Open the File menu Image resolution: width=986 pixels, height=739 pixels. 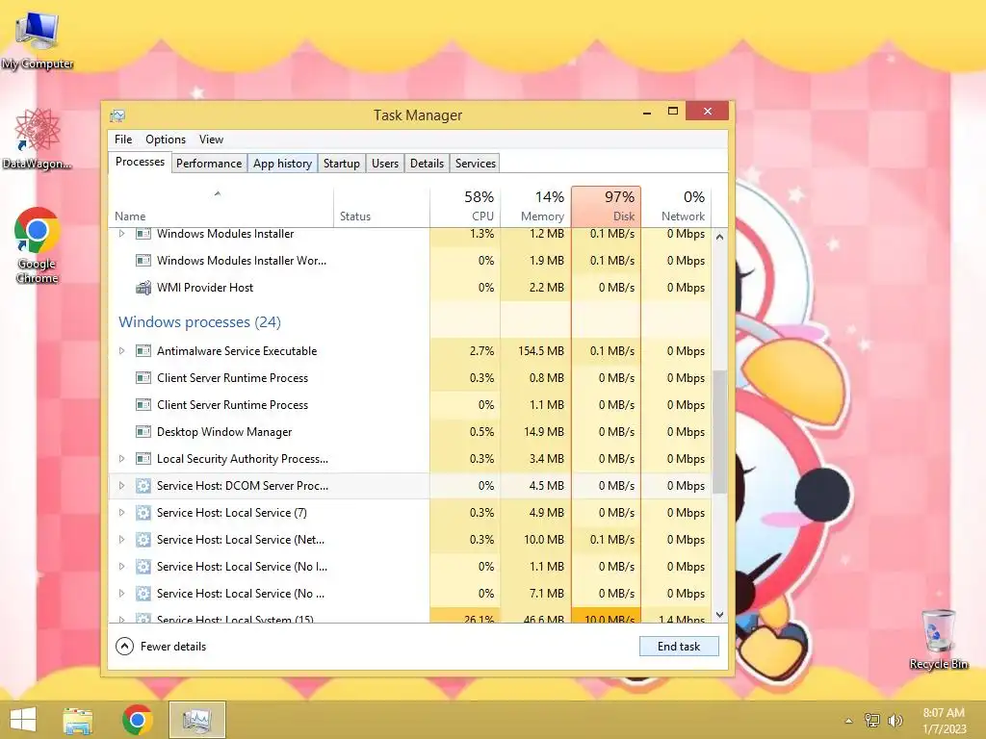(x=123, y=140)
